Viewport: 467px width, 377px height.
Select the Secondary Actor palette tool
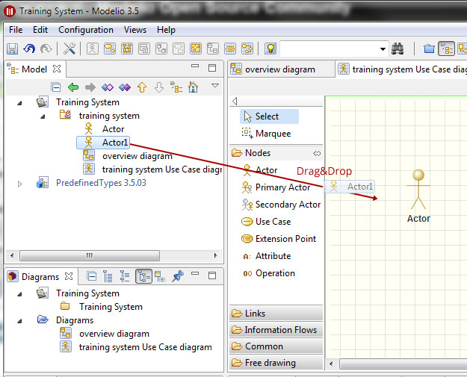click(x=281, y=205)
